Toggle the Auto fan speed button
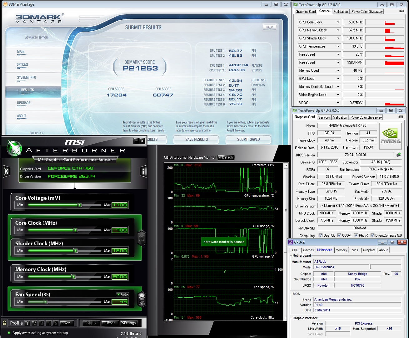Viewport: 409px width, 338px height. click(122, 294)
